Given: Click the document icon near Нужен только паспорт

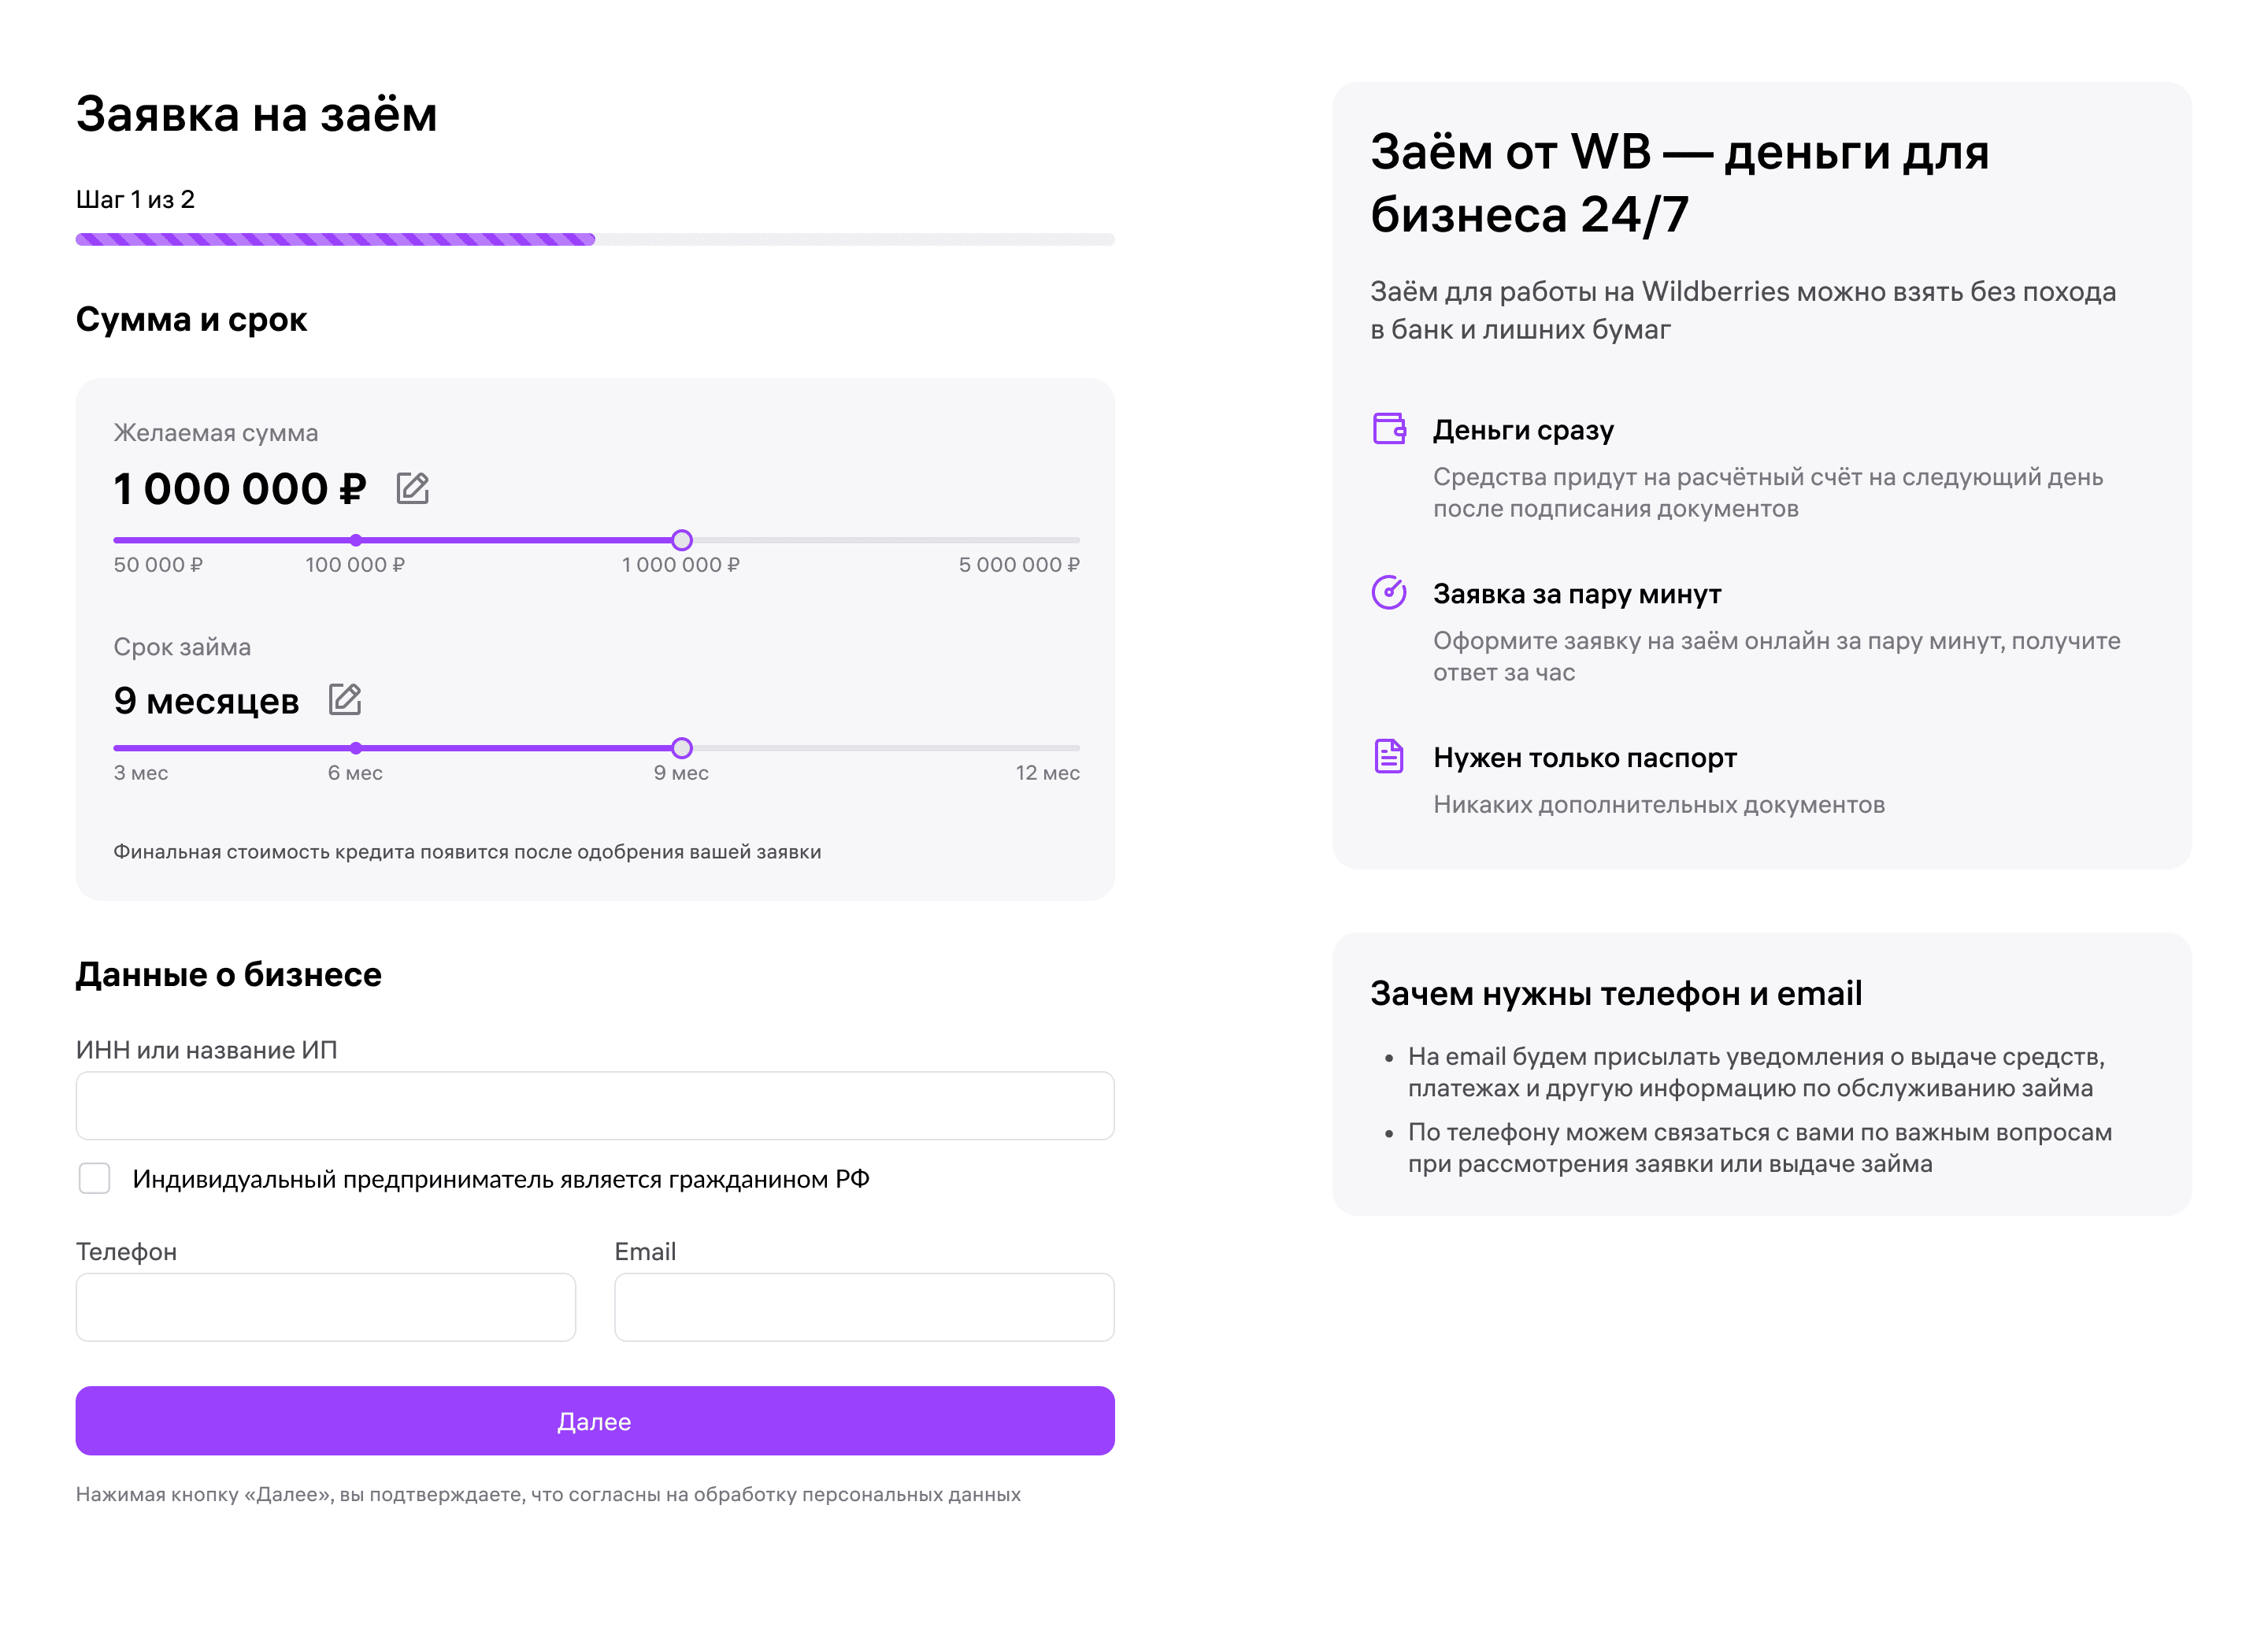Looking at the screenshot, I should point(1389,757).
